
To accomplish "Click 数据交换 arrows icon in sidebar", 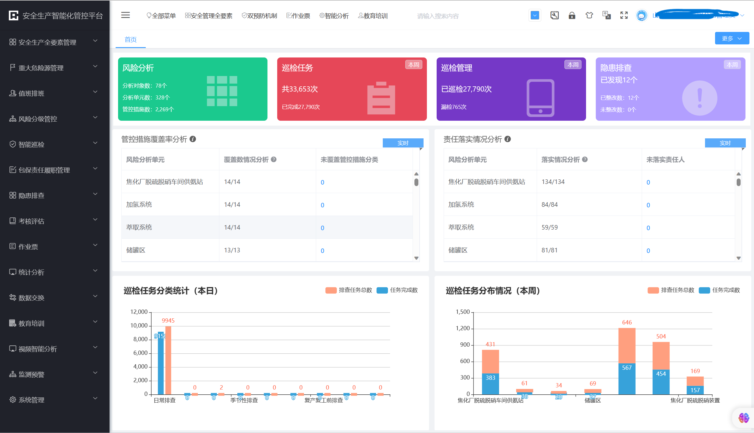I will coord(12,297).
